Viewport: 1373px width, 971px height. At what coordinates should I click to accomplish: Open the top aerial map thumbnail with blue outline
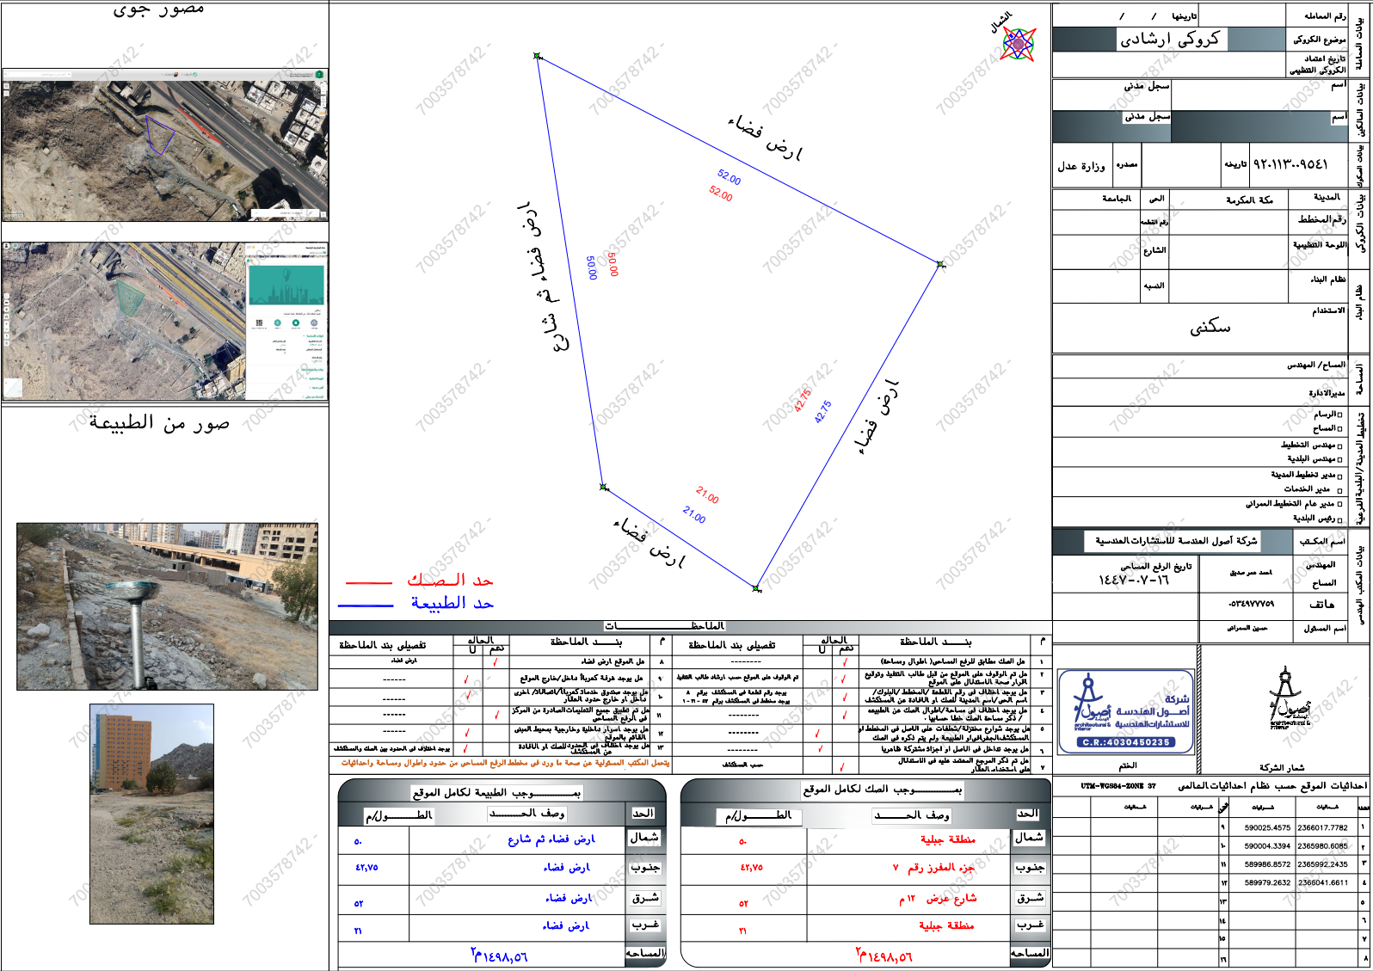click(x=165, y=144)
